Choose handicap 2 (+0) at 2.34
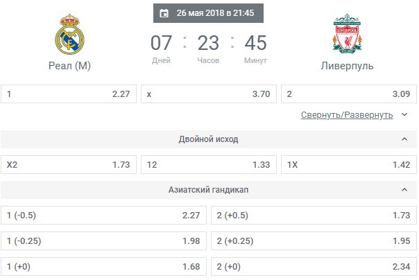Image resolution: width=419 pixels, height=280 pixels. [x=314, y=266]
